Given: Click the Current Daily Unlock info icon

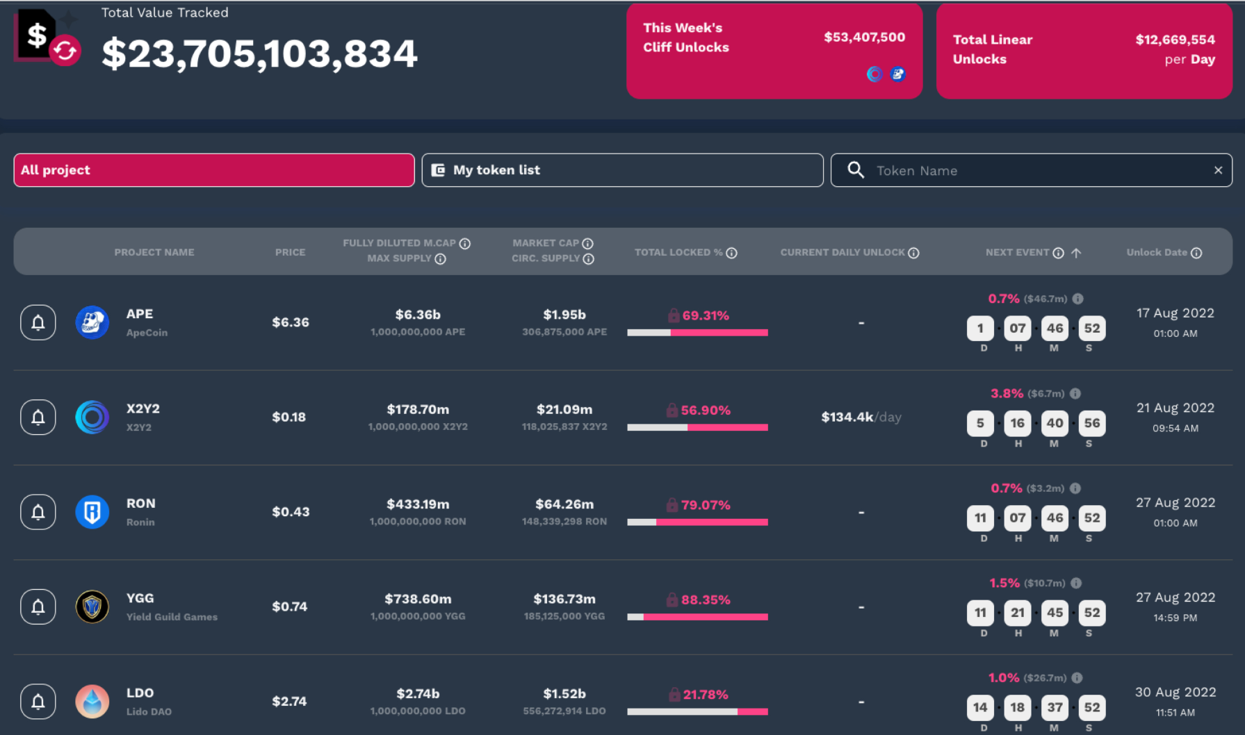Looking at the screenshot, I should 914,253.
